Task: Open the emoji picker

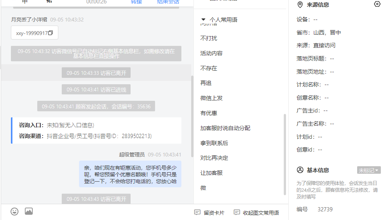Action: tap(14, 211)
